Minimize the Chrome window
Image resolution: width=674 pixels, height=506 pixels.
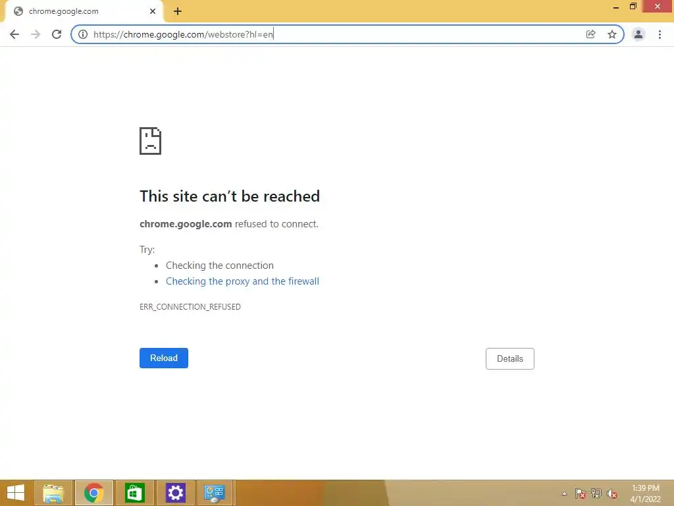pos(616,7)
